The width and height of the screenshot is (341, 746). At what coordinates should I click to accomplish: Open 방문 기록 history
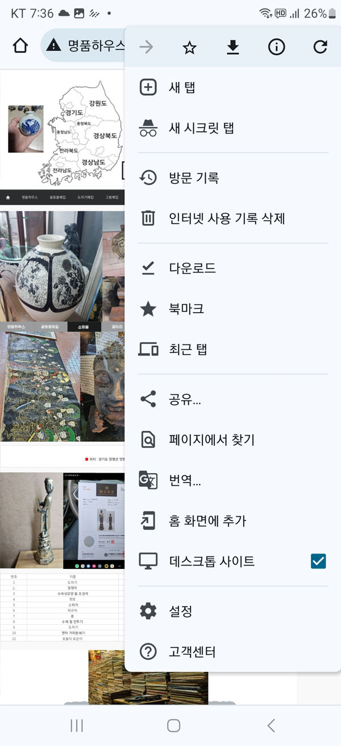point(233,178)
